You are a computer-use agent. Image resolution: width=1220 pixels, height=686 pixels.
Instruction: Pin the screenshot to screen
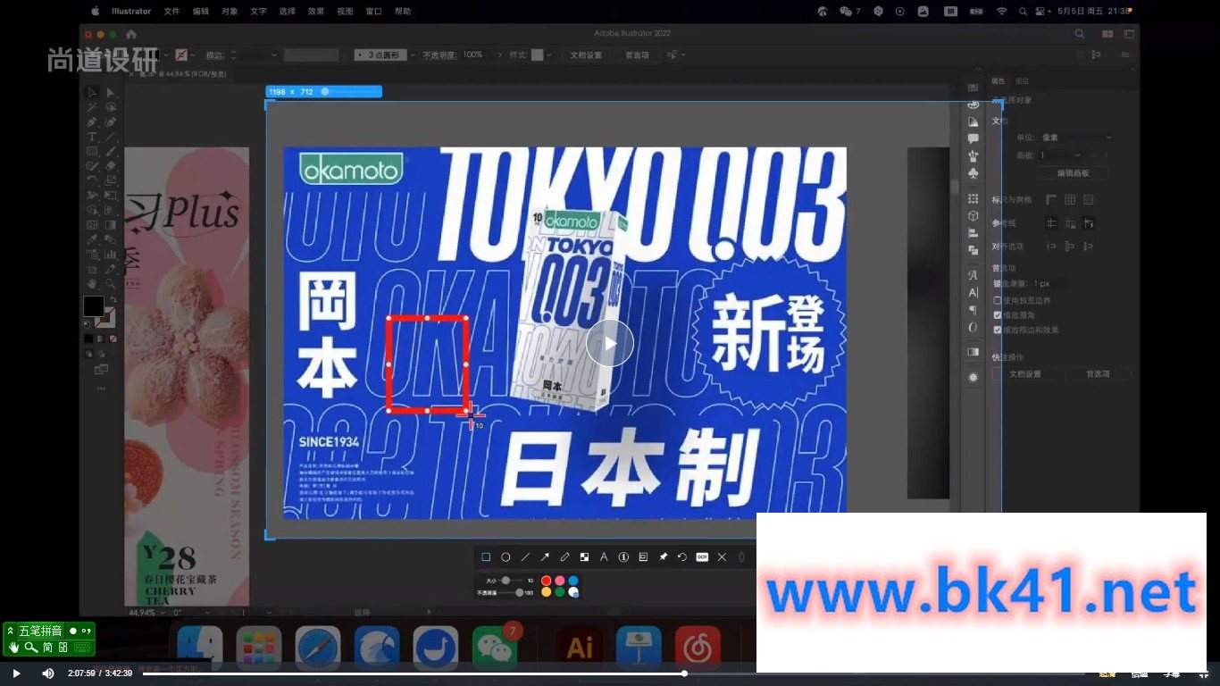point(663,556)
